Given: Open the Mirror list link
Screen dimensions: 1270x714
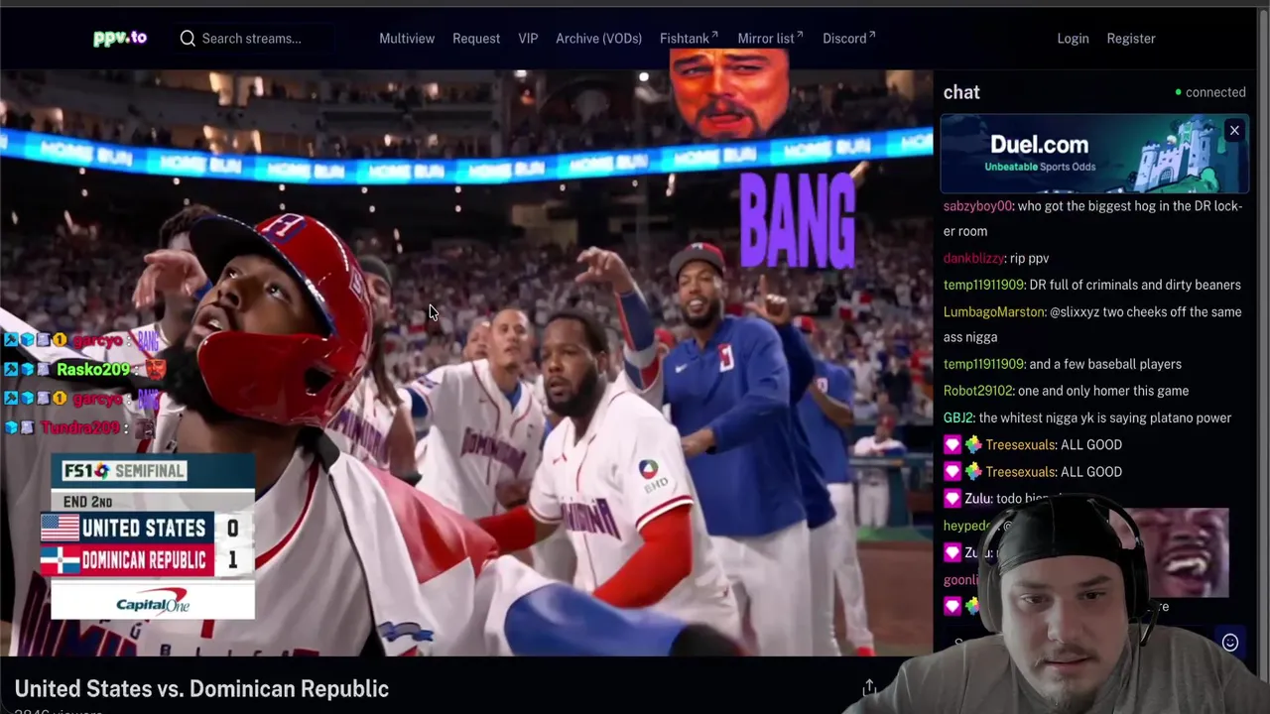Looking at the screenshot, I should coord(770,39).
